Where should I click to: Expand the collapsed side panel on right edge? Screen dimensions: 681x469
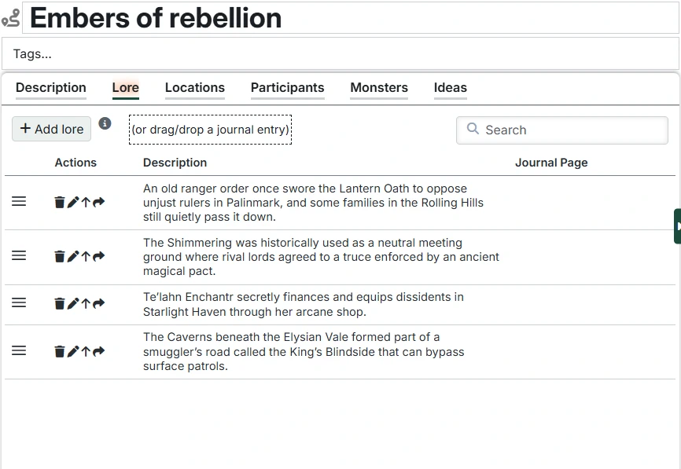677,226
